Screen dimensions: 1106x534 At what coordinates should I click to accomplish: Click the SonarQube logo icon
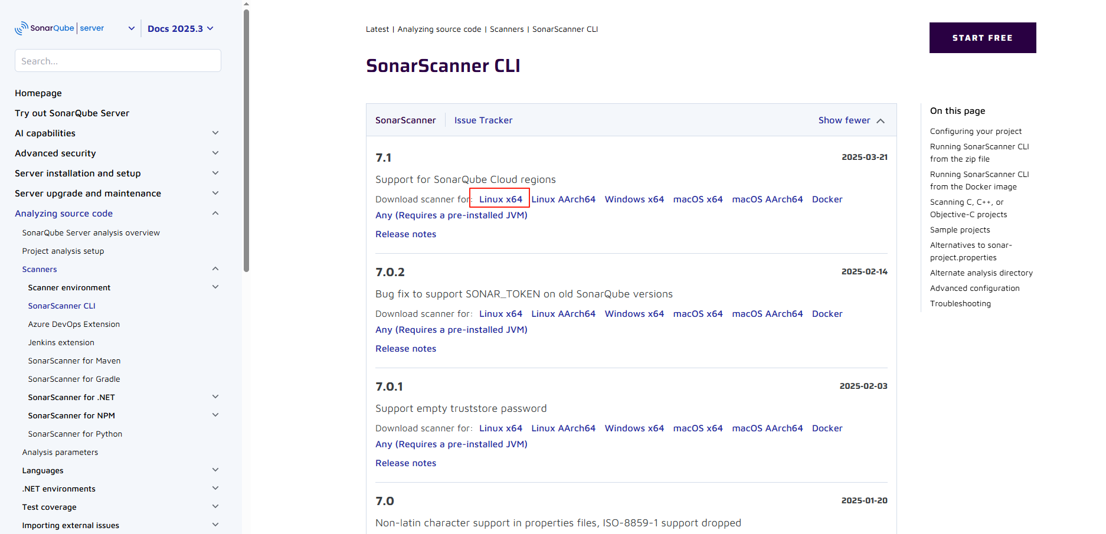[22, 28]
